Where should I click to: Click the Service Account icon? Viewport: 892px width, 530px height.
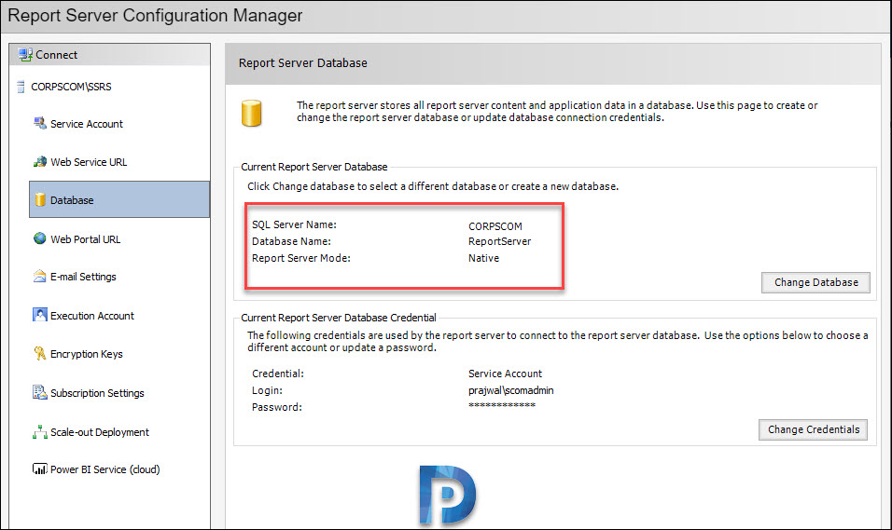pos(40,123)
